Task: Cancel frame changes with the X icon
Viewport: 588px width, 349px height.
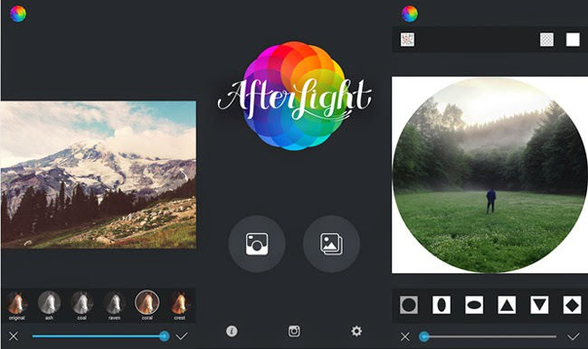Action: pyautogui.click(x=405, y=336)
